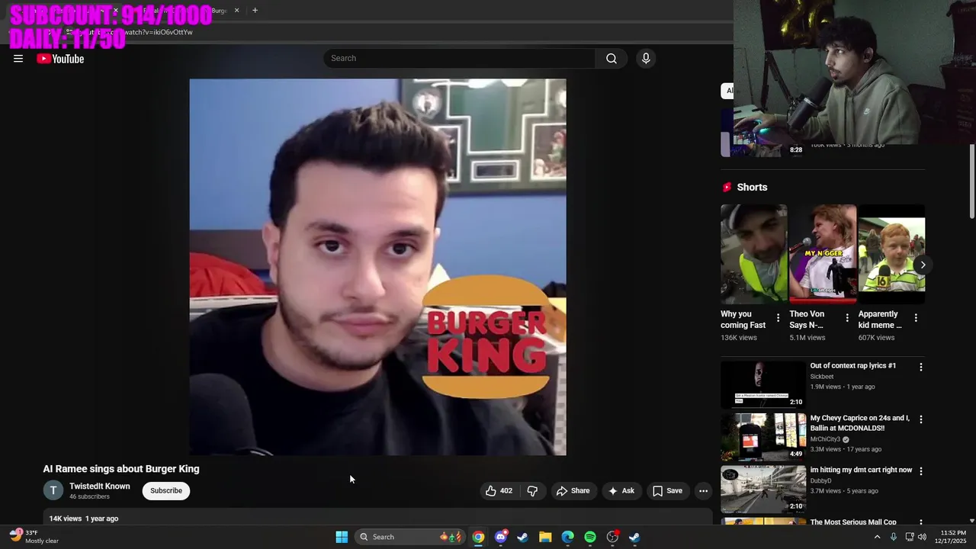976x549 pixels.
Task: Open 'Why you coming Fast' short thumbnail
Action: 753,254
